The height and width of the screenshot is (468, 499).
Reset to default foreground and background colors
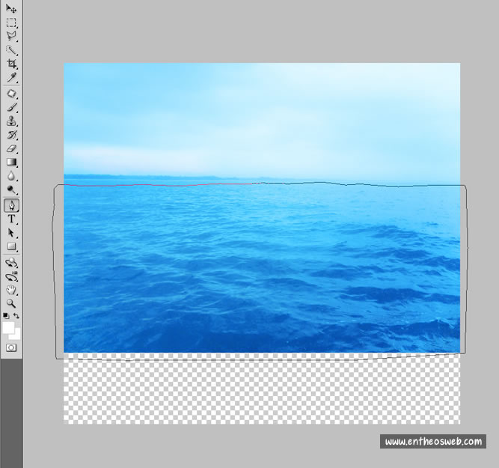coord(6,316)
